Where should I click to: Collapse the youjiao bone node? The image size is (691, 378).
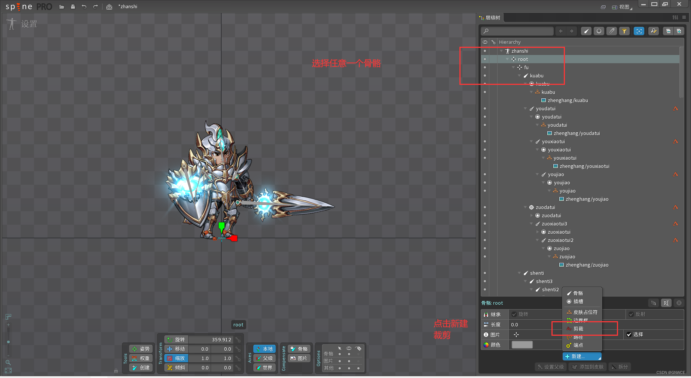click(x=537, y=174)
